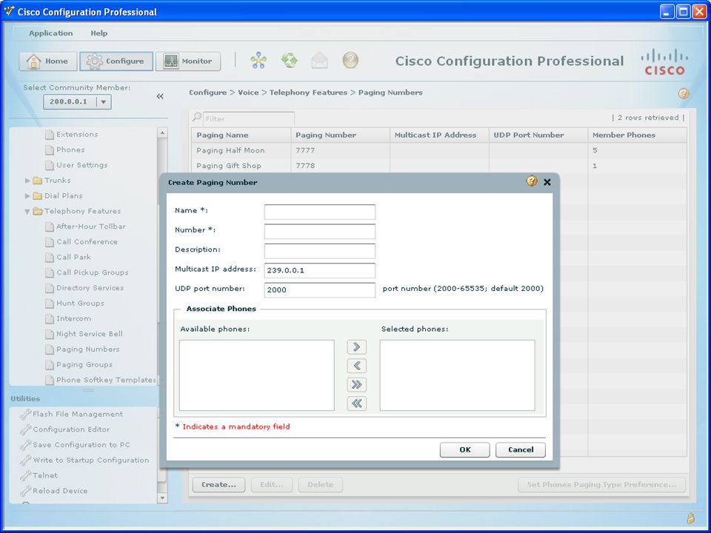Sort by Paging Name column header
This screenshot has height=533, width=711.
tap(241, 135)
